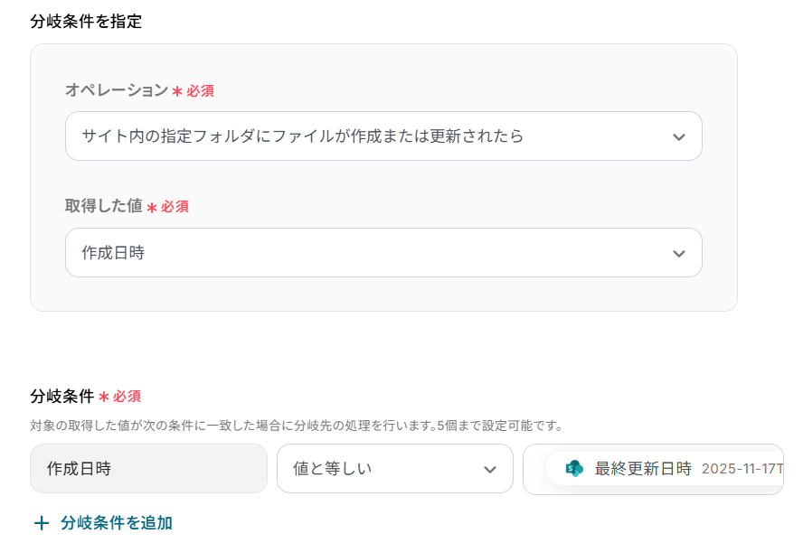Click the red asterisk beside the 分岐条件 label

pyautogui.click(x=104, y=397)
